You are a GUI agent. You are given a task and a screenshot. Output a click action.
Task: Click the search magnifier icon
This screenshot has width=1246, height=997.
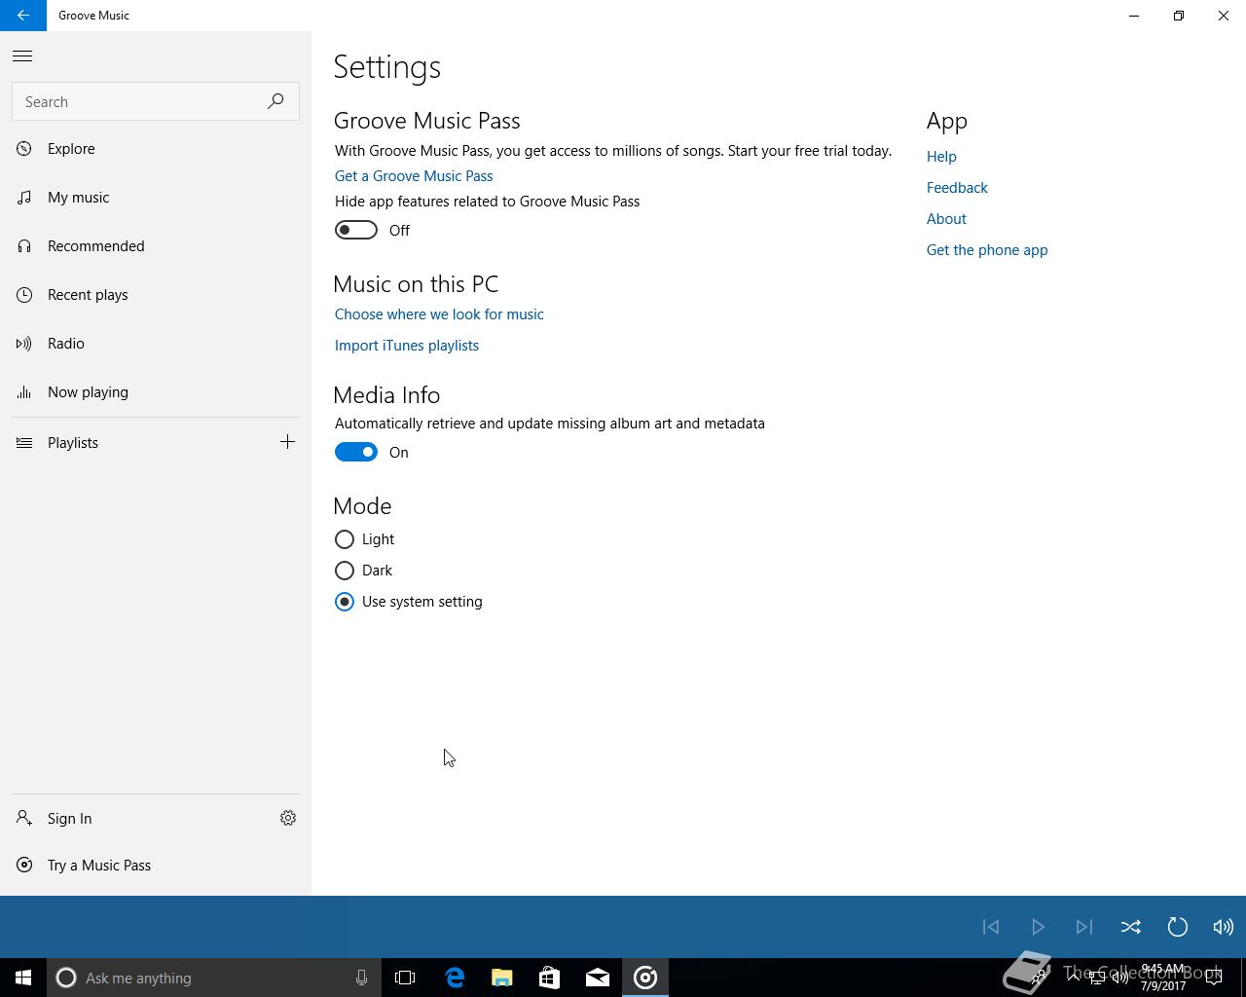pyautogui.click(x=275, y=101)
